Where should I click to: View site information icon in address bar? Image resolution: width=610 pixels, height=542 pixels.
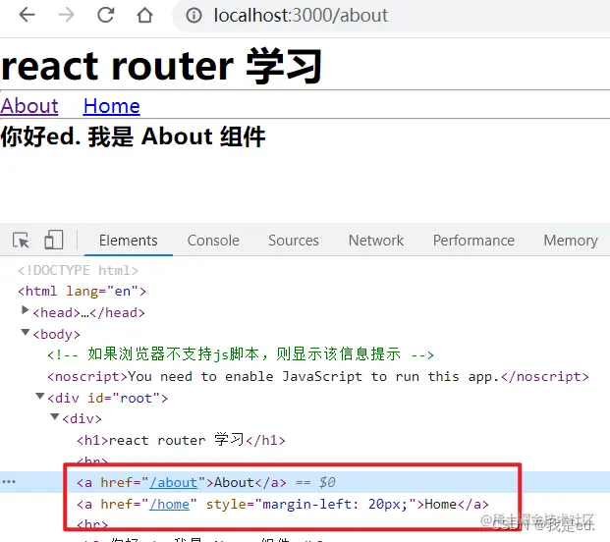tap(194, 16)
